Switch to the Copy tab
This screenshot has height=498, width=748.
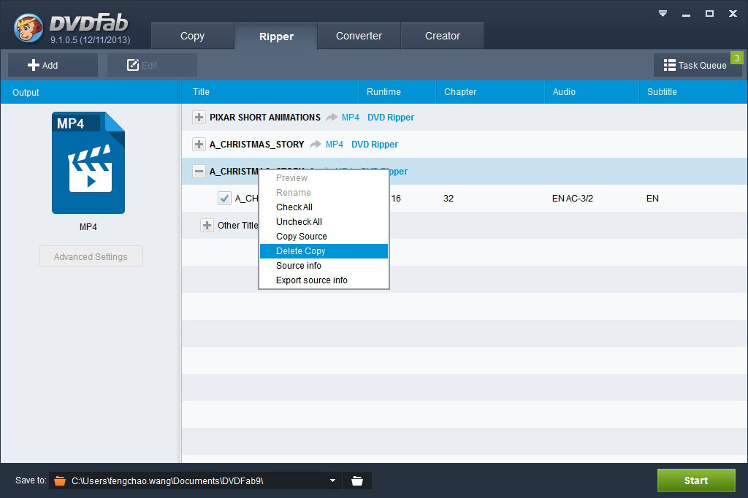(192, 36)
